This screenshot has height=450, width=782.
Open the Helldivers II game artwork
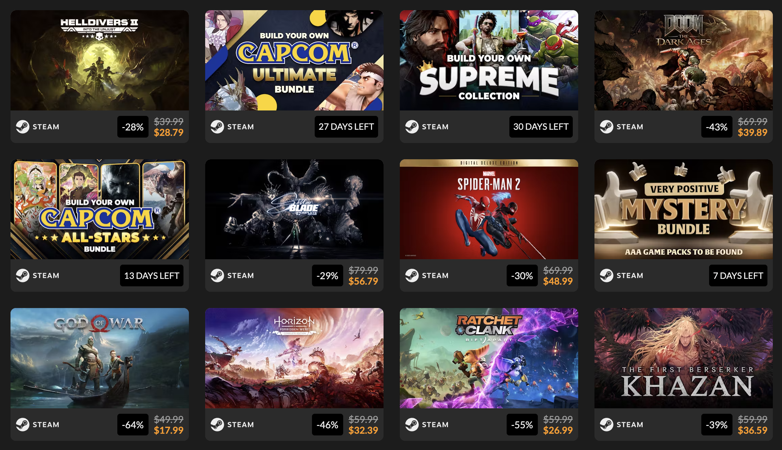point(100,60)
